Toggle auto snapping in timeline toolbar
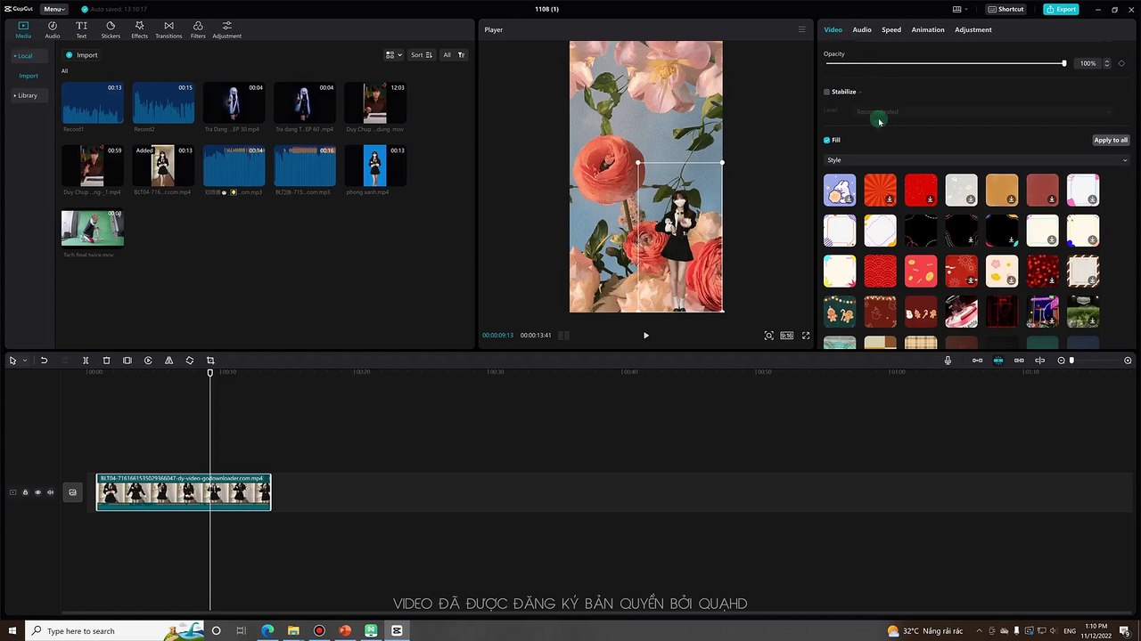The width and height of the screenshot is (1141, 641). pyautogui.click(x=998, y=361)
